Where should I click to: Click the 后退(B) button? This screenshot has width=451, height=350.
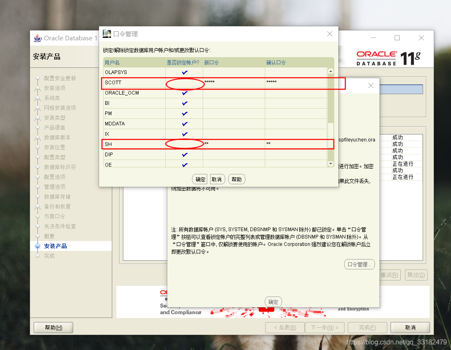click(285, 327)
